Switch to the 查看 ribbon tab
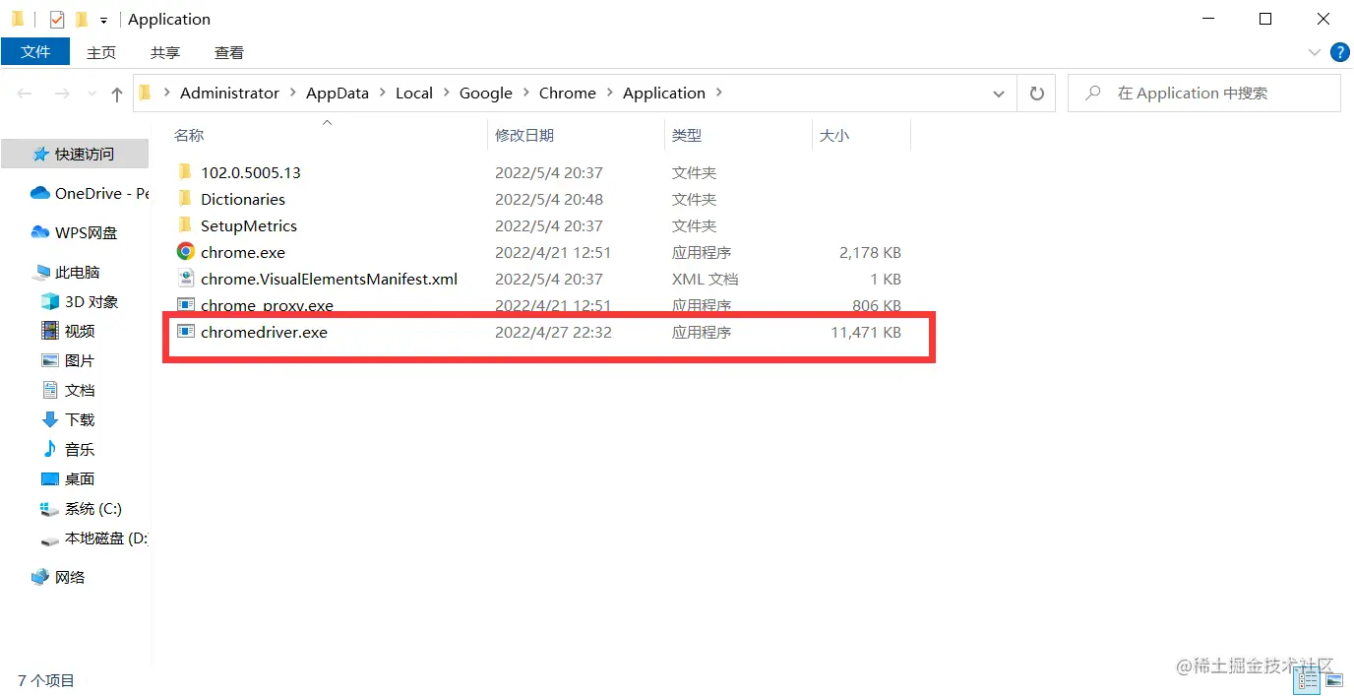 coord(229,52)
